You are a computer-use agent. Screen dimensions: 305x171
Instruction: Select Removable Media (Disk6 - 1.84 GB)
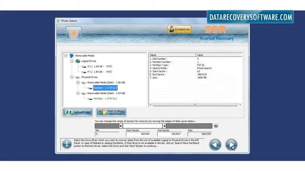pos(106,93)
